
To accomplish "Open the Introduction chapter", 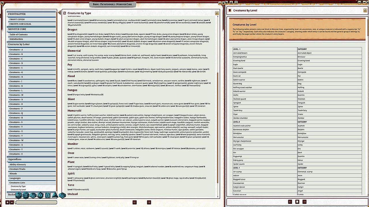I will click(32, 39).
